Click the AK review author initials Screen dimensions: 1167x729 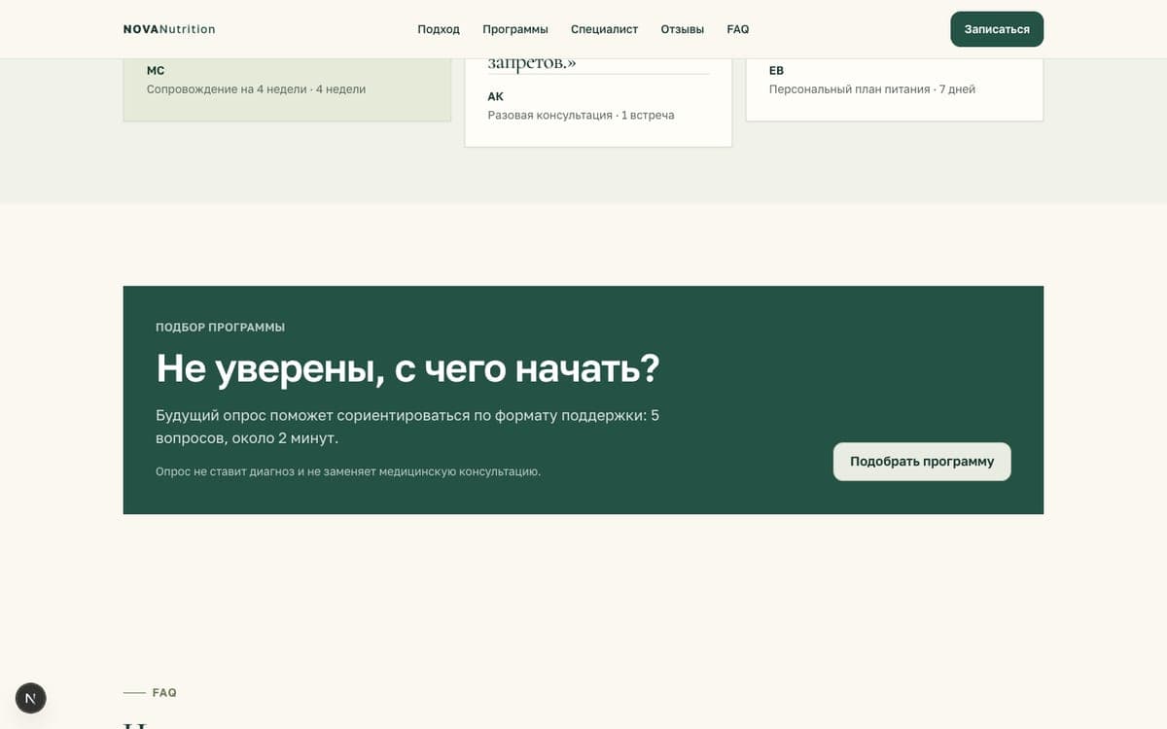[496, 97]
